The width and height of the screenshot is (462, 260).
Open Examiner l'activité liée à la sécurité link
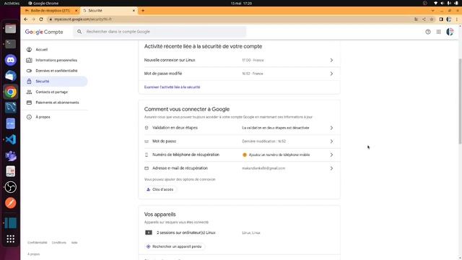click(172, 87)
